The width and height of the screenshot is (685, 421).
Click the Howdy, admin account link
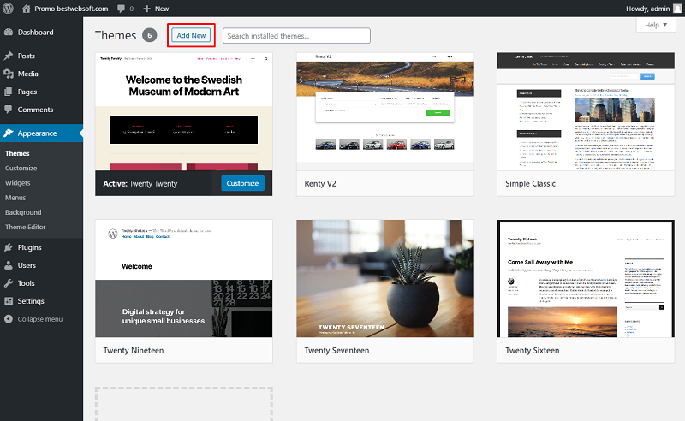(648, 9)
